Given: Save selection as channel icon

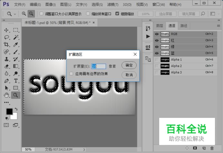Looking at the screenshot, I should click(x=195, y=148).
